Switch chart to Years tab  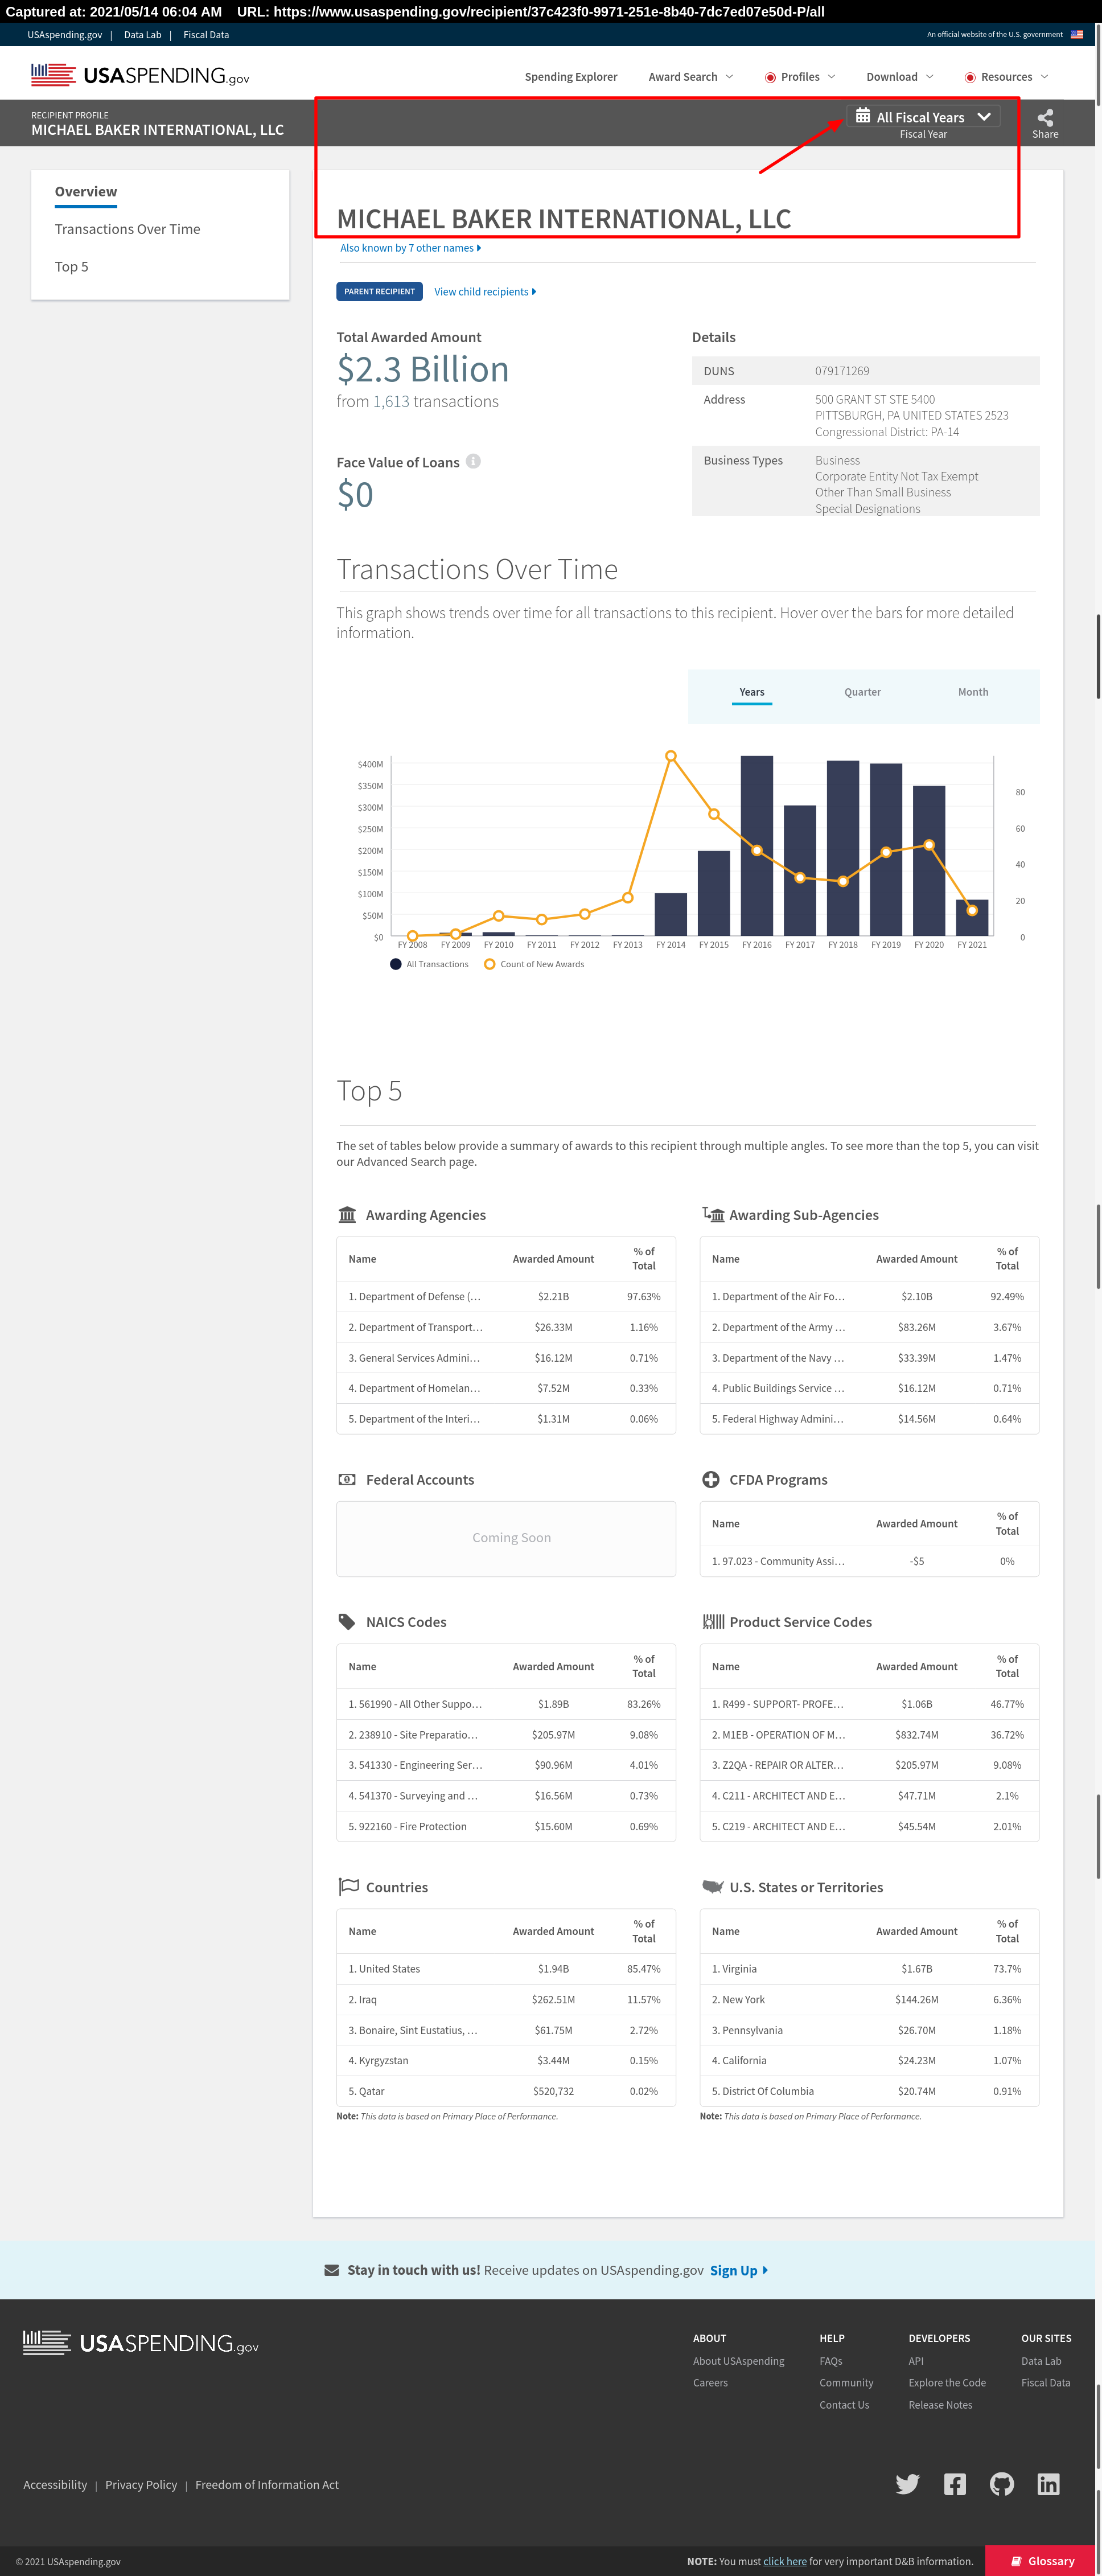point(752,692)
